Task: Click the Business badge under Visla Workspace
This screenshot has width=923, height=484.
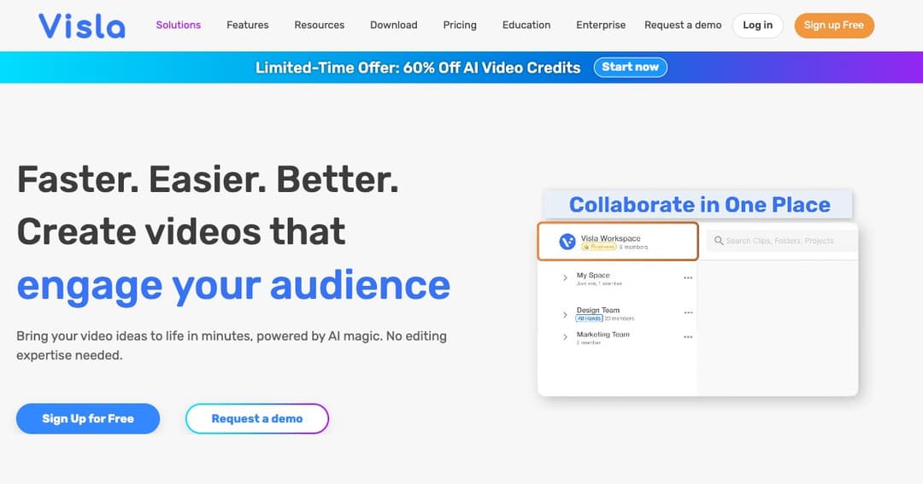Action: pyautogui.click(x=598, y=247)
